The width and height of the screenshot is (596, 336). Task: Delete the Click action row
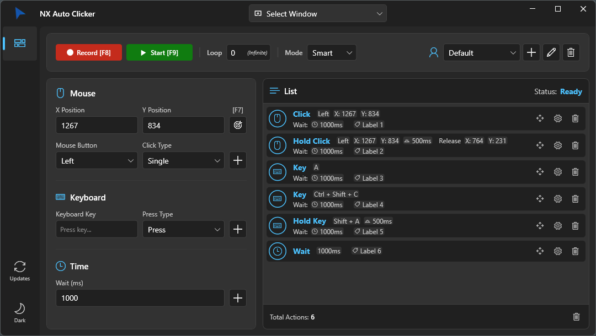pyautogui.click(x=575, y=118)
